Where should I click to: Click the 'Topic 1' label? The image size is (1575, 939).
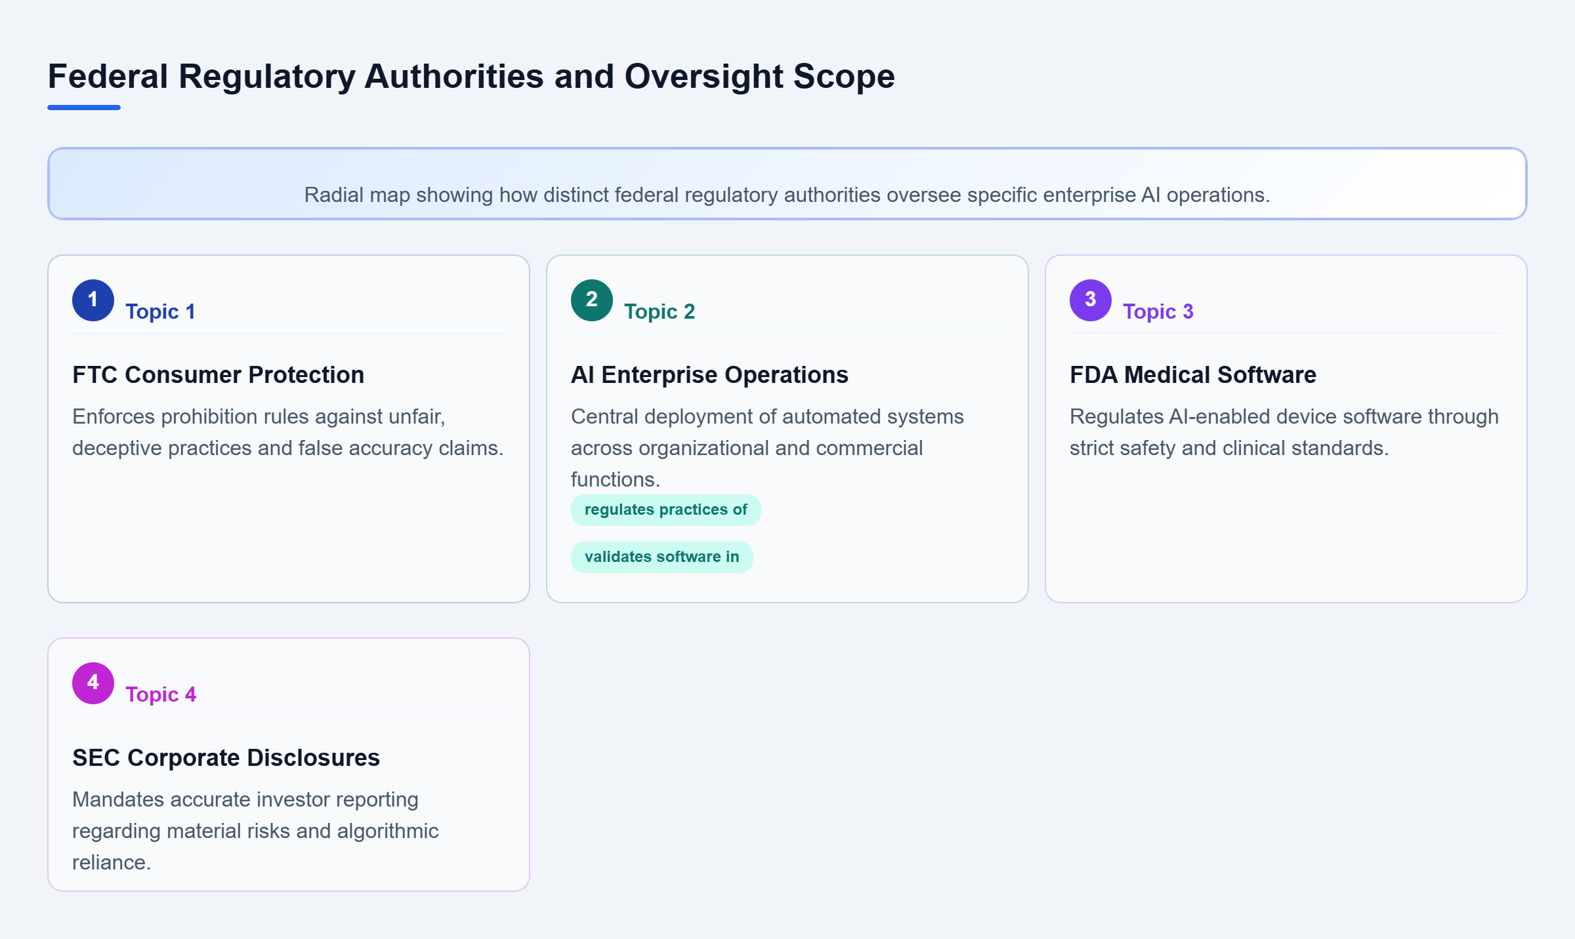point(160,311)
